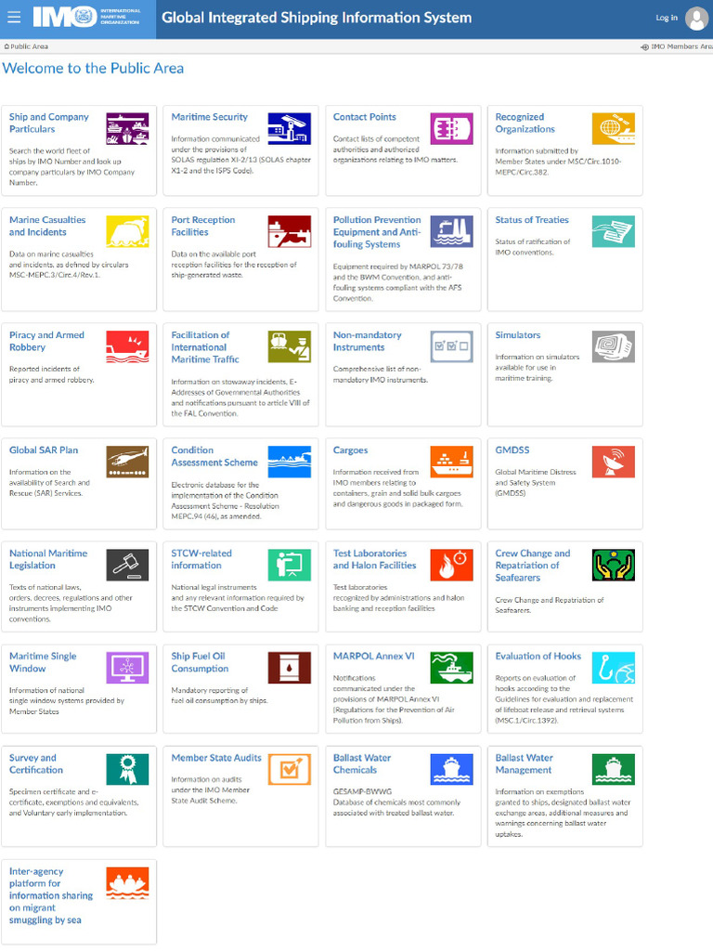
Task: Open Marine Casualties and Incidents title
Action: pos(47,227)
